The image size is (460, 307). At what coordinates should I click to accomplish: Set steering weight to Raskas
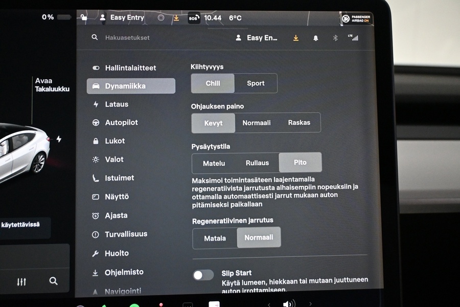(x=299, y=123)
